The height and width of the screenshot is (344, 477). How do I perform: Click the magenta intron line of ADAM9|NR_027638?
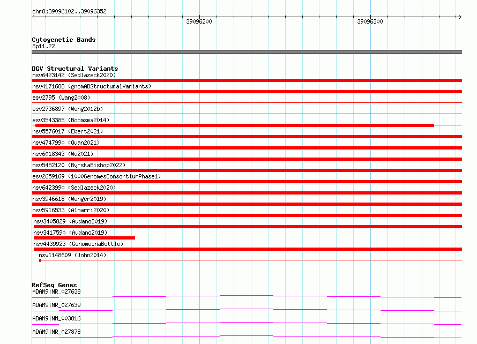point(247,296)
